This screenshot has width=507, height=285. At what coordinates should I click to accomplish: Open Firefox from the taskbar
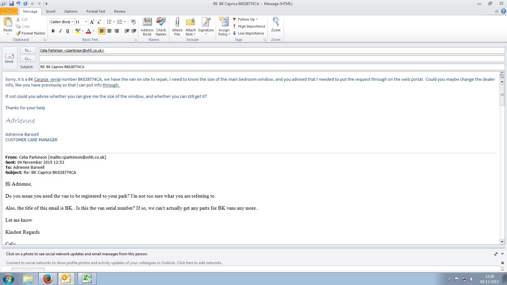pyautogui.click(x=48, y=279)
